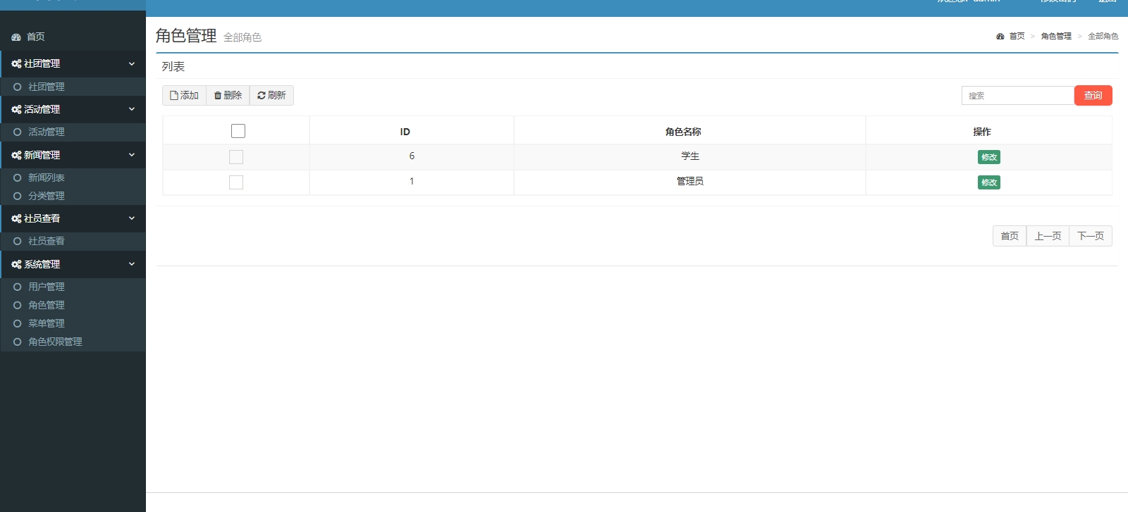
Task: Click the gears icon next to 社员查看 header
Action: tap(16, 218)
